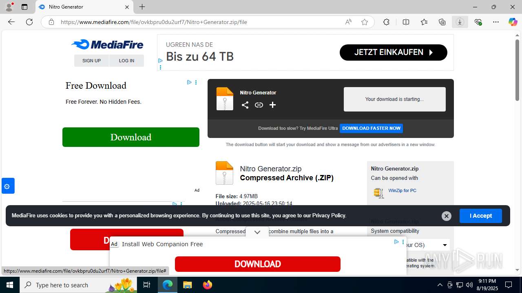The image size is (522, 293).
Task: Click 'Nitro Generator.zip' file title
Action: click(x=271, y=169)
